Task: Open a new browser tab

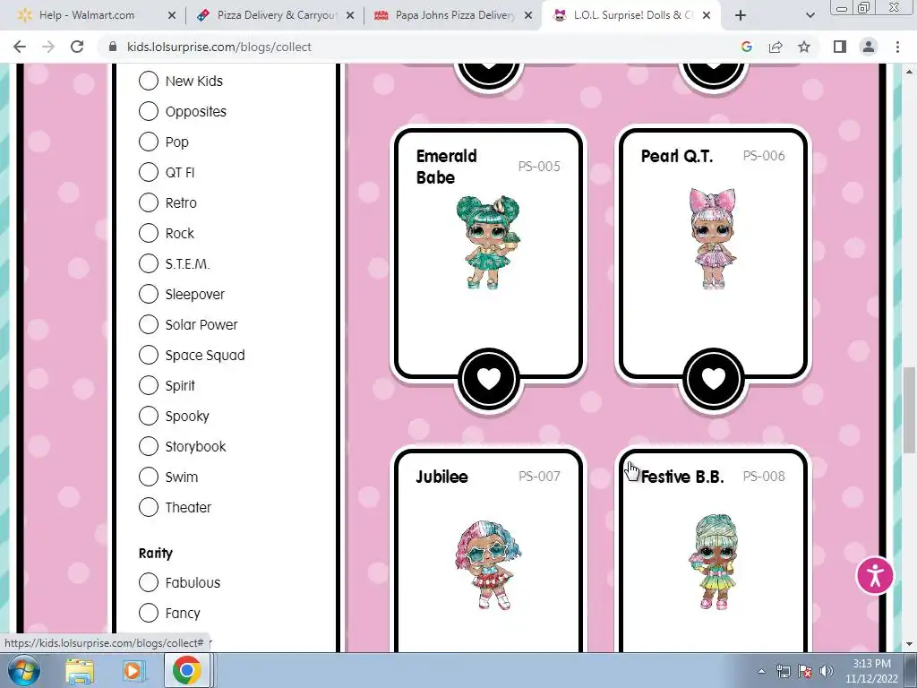Action: point(741,15)
